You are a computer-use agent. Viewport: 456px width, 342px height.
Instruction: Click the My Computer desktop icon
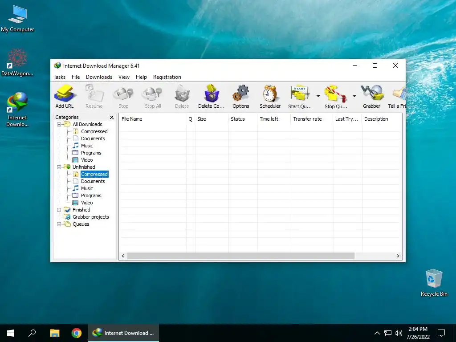pos(17,19)
